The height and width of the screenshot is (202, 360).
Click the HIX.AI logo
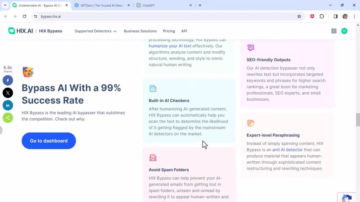click(21, 31)
